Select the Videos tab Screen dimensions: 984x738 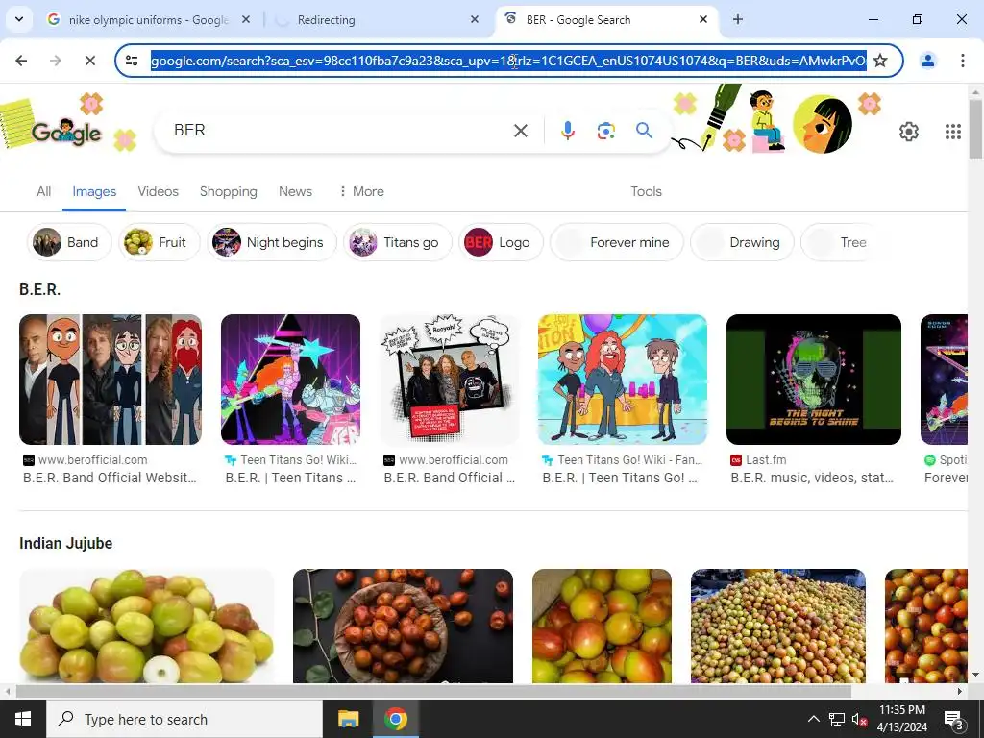coord(159,191)
